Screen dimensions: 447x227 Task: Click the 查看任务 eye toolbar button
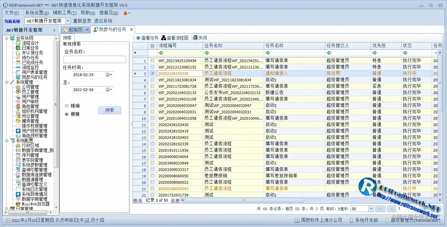(x=147, y=38)
